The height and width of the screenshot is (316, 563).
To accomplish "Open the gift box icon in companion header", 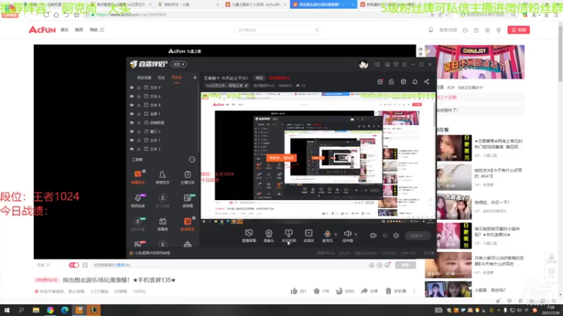I will point(380,81).
